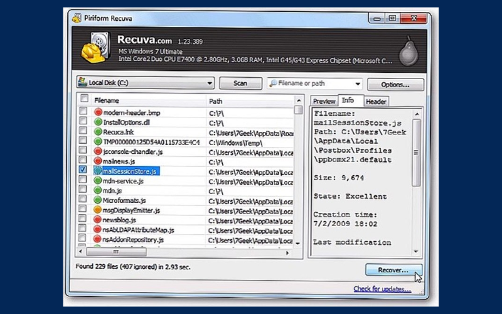
Task: Click the Info panel scroll-up arrow
Action: [417, 114]
